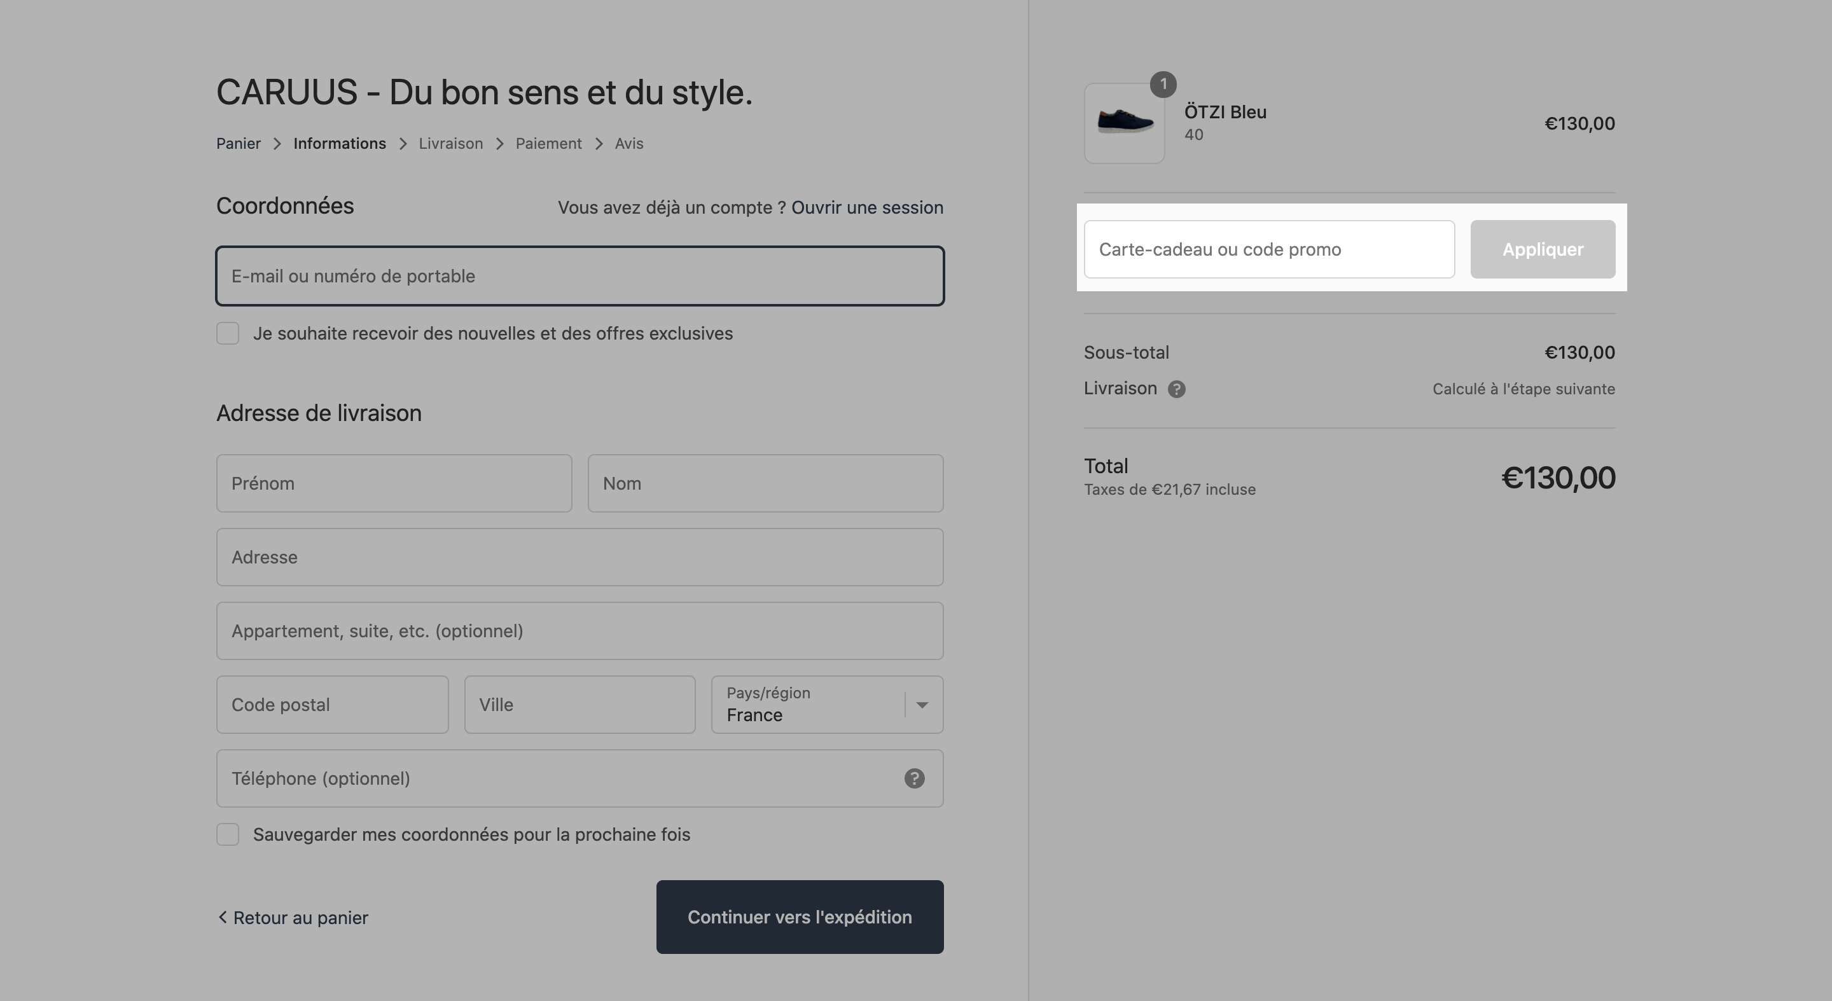
Task: Open the Pays/région dropdown
Action: 827,705
